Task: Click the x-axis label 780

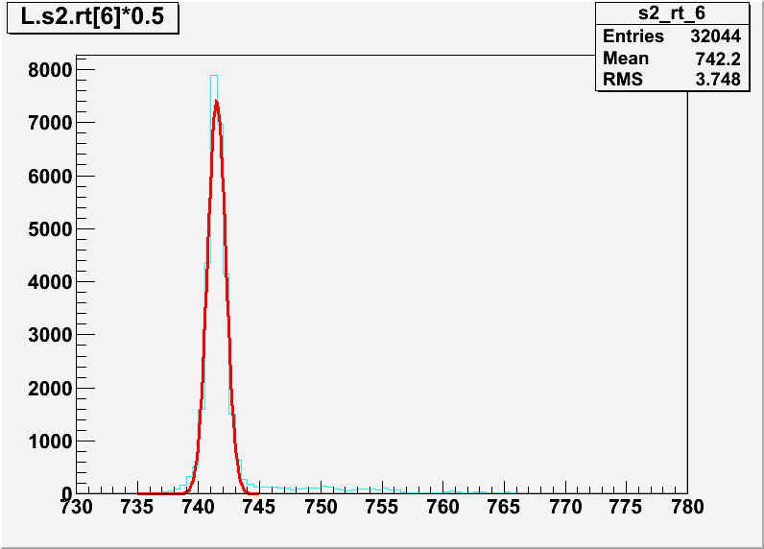Action: 687,507
